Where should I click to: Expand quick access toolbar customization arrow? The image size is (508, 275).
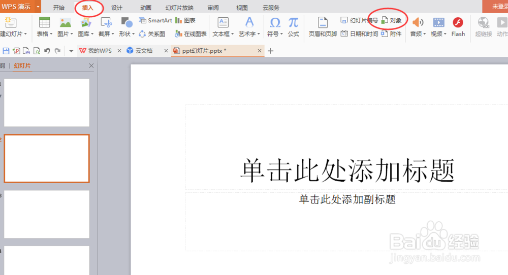71,51
